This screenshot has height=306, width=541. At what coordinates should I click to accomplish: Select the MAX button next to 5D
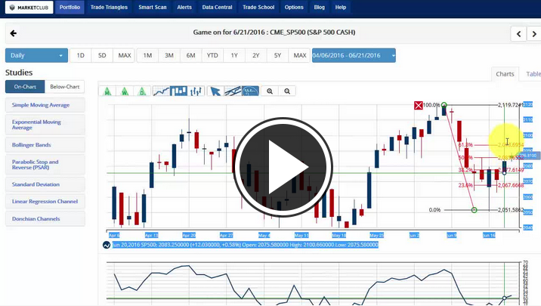[x=124, y=56]
